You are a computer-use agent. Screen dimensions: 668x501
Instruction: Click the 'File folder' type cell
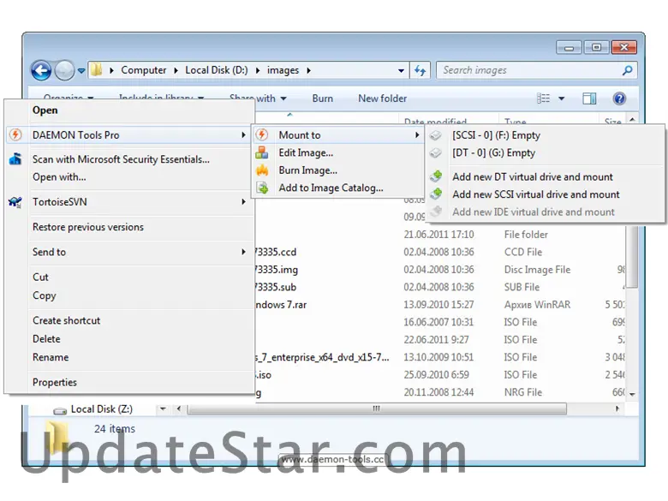point(526,235)
